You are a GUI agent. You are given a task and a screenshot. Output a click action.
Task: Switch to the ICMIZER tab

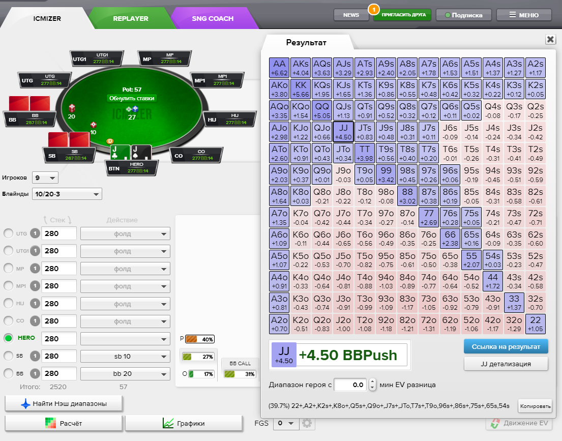pyautogui.click(x=47, y=18)
